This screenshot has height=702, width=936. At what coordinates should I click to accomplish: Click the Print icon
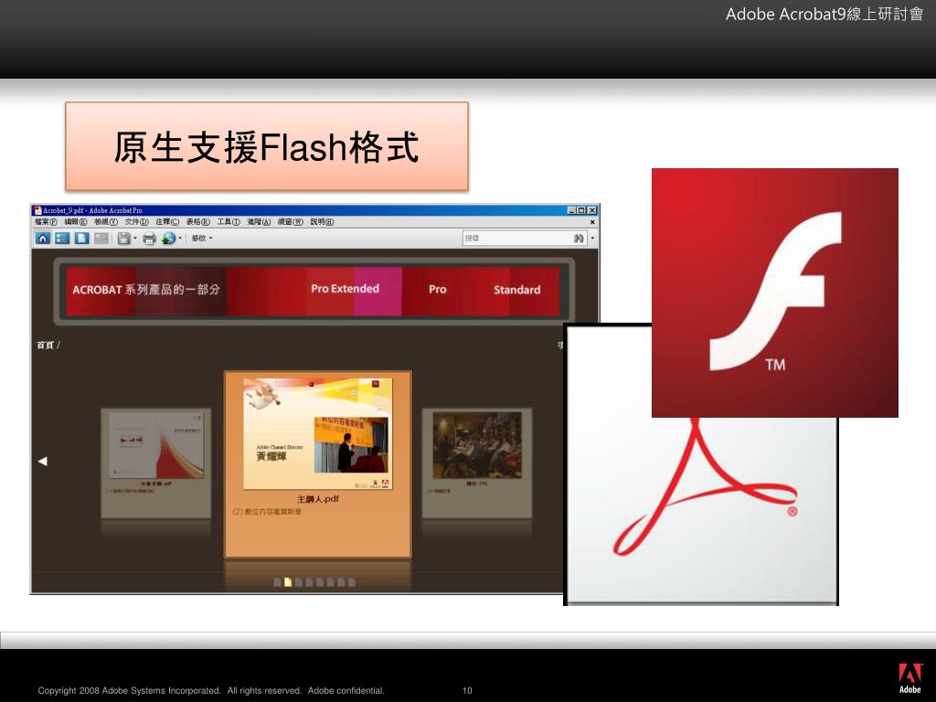point(149,239)
